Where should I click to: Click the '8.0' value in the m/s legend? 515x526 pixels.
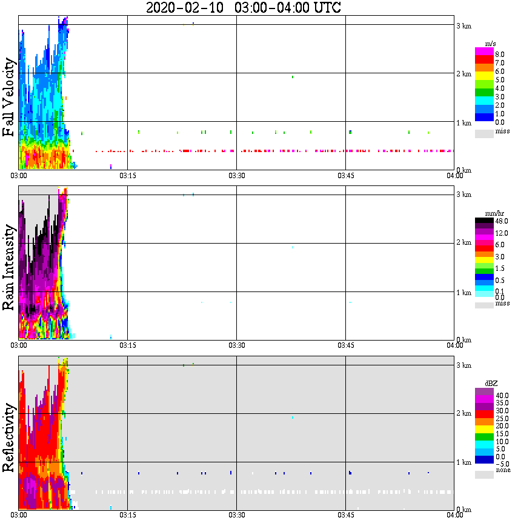[500, 55]
